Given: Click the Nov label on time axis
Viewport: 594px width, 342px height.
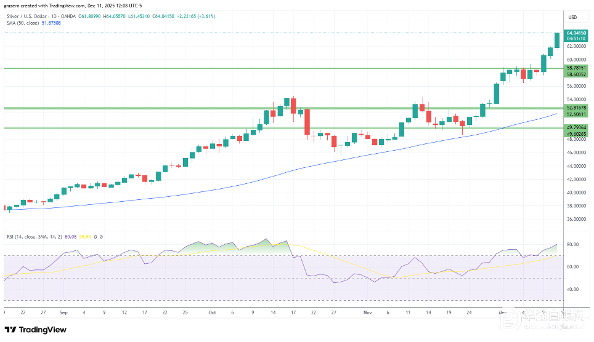Looking at the screenshot, I should coord(367,312).
